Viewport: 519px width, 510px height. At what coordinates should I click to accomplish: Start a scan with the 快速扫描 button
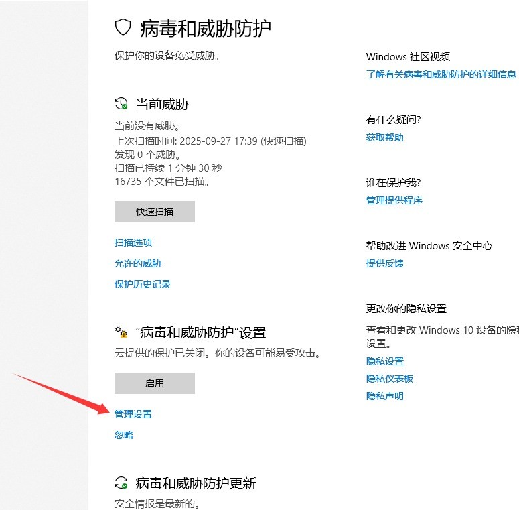pos(155,212)
